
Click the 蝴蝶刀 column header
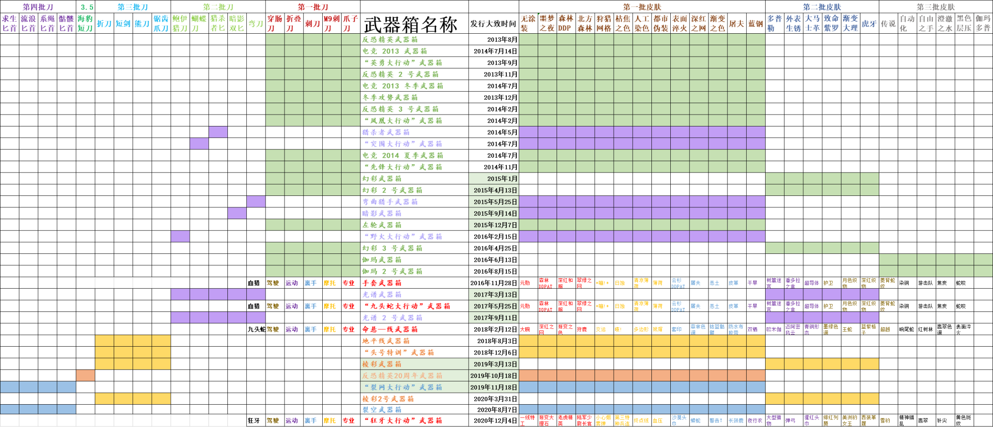pyautogui.click(x=199, y=23)
